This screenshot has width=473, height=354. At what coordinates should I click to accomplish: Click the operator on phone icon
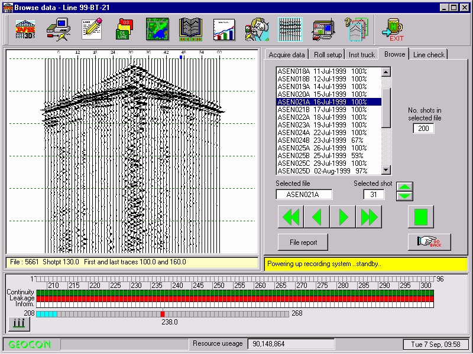click(x=257, y=29)
